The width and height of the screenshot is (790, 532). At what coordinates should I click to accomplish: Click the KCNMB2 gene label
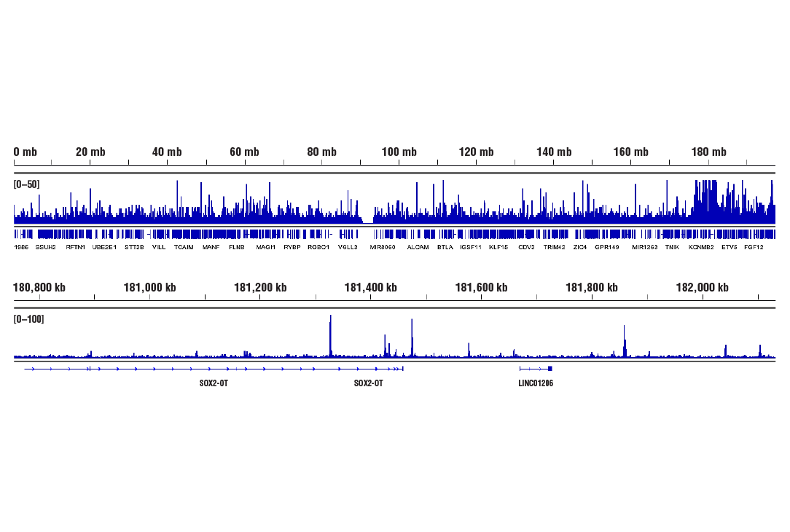(x=700, y=247)
